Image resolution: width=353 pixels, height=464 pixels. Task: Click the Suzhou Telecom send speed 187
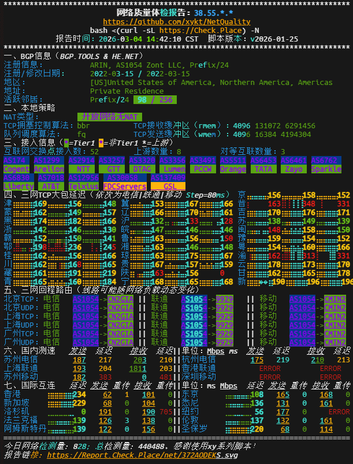point(79,359)
